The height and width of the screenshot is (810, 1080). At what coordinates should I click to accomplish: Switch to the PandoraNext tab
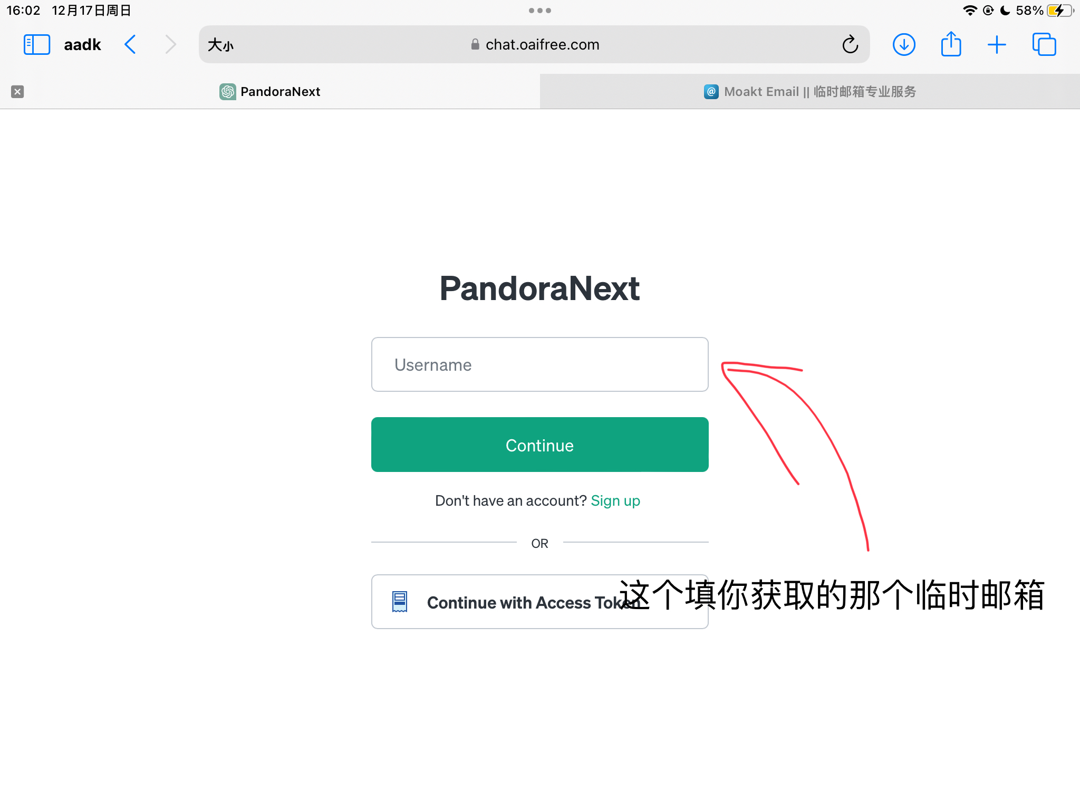point(270,92)
